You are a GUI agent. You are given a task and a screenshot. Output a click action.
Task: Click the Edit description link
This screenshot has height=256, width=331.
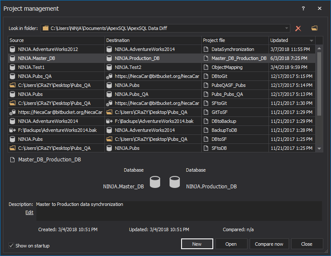[x=29, y=212]
